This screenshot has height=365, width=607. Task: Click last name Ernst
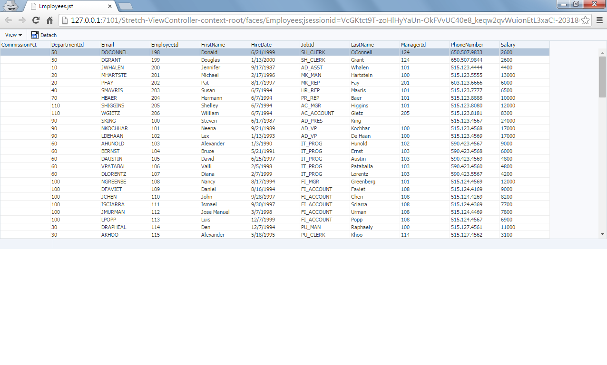358,151
